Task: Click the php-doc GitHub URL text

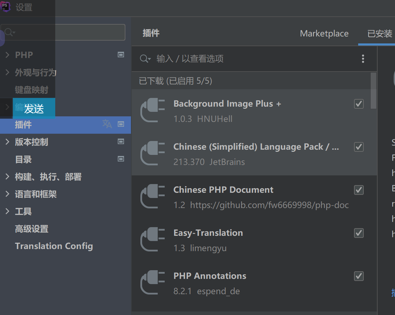Action: [269, 205]
